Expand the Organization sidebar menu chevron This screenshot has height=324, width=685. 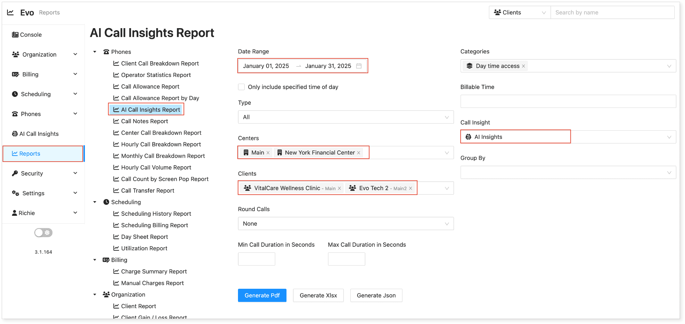pos(75,54)
